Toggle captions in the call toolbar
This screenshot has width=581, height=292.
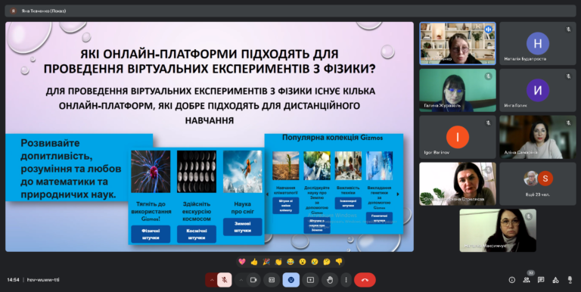(272, 280)
